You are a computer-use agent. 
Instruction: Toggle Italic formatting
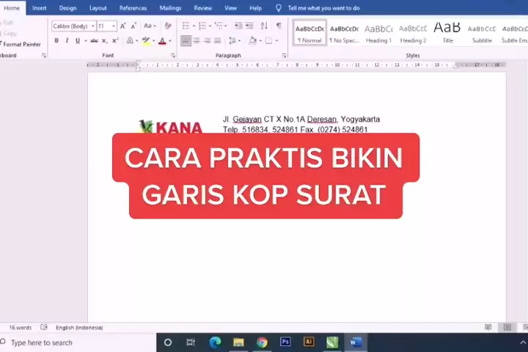pyautogui.click(x=67, y=41)
